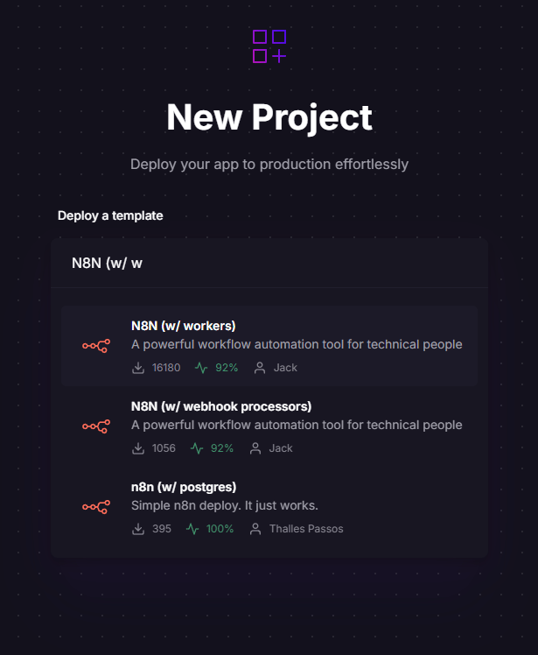
Task: Click the n8n logo beside n8n (w/ postgres)
Action: [96, 507]
